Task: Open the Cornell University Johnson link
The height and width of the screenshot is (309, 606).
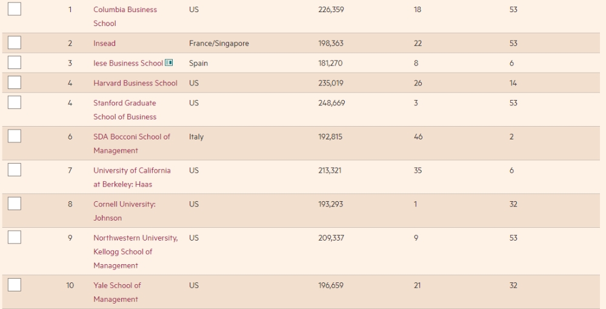Action: click(x=124, y=211)
